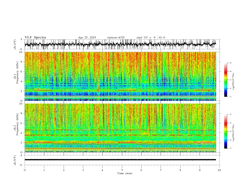Image resolution: width=247 pixels, height=191 pixels.
Task: Click the "Time (min)" axis label
Action: (x=125, y=173)
